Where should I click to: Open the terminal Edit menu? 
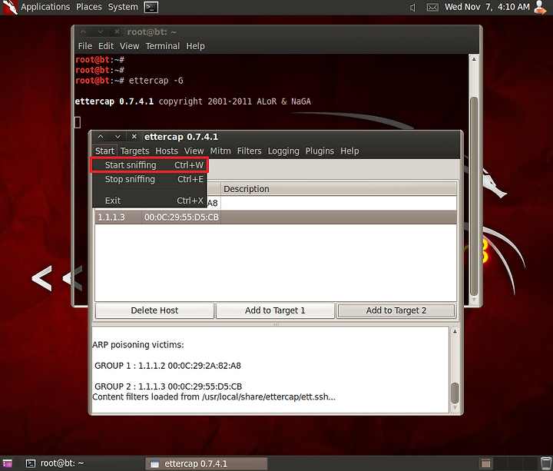coord(106,46)
